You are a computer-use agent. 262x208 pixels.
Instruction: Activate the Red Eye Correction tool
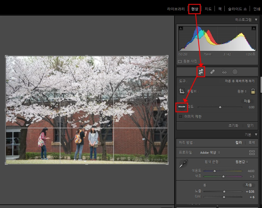[224, 72]
